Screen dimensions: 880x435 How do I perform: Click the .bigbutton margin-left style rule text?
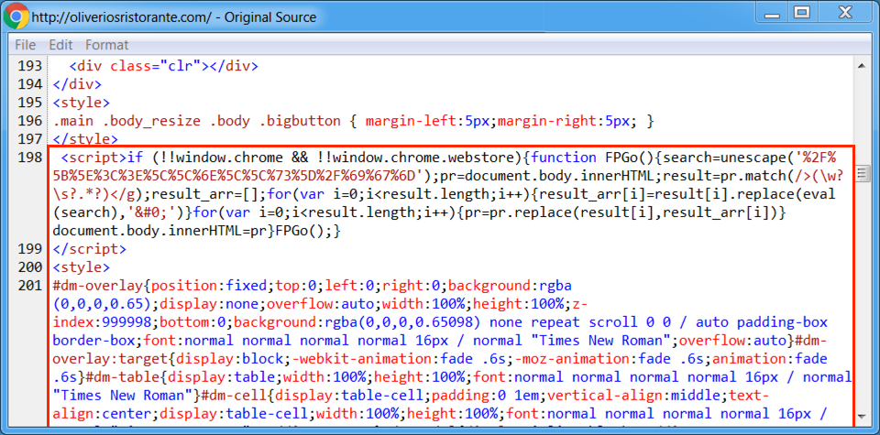(x=353, y=121)
